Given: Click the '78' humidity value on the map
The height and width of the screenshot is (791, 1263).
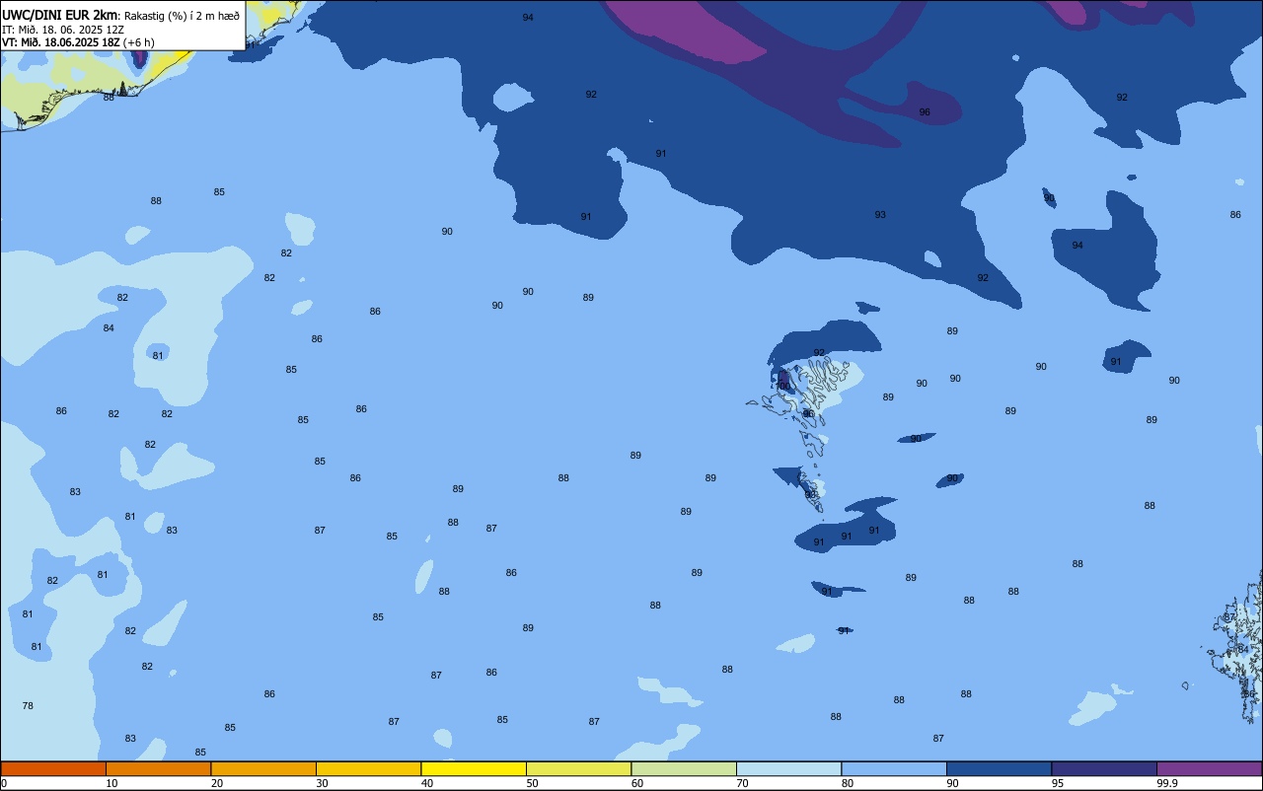Looking at the screenshot, I should click(28, 706).
